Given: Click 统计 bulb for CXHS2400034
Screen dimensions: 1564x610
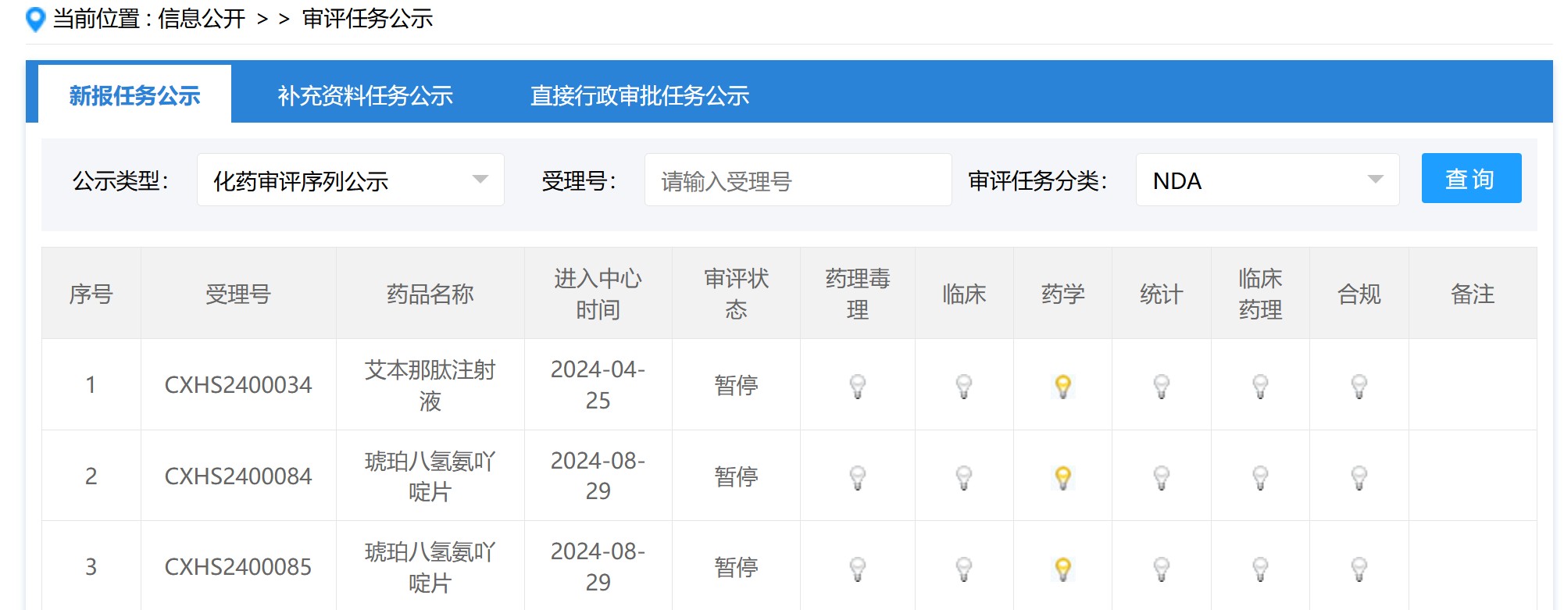Looking at the screenshot, I should [1162, 386].
